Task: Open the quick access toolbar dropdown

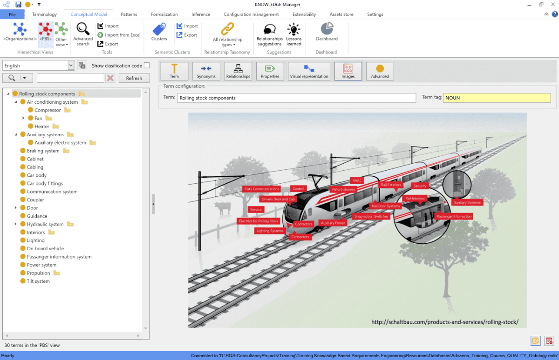Action: (39, 4)
